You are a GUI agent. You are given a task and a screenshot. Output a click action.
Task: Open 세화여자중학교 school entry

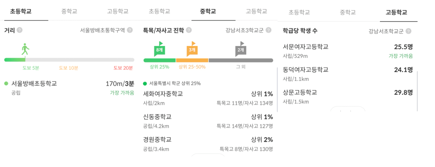click(208, 98)
